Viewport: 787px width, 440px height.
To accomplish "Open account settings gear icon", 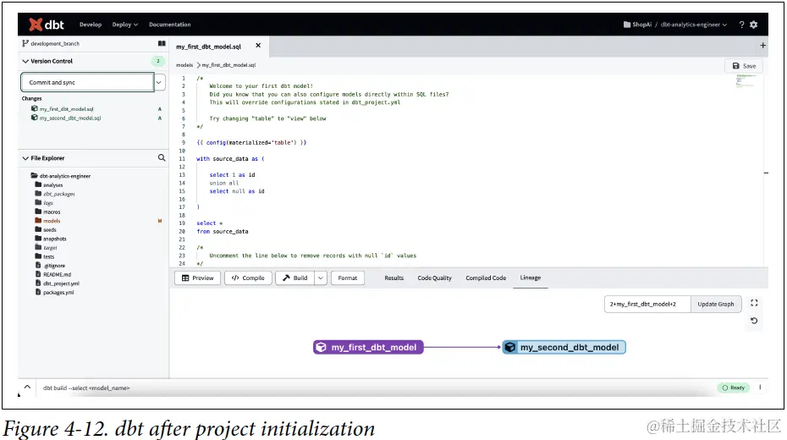I will pyautogui.click(x=753, y=25).
